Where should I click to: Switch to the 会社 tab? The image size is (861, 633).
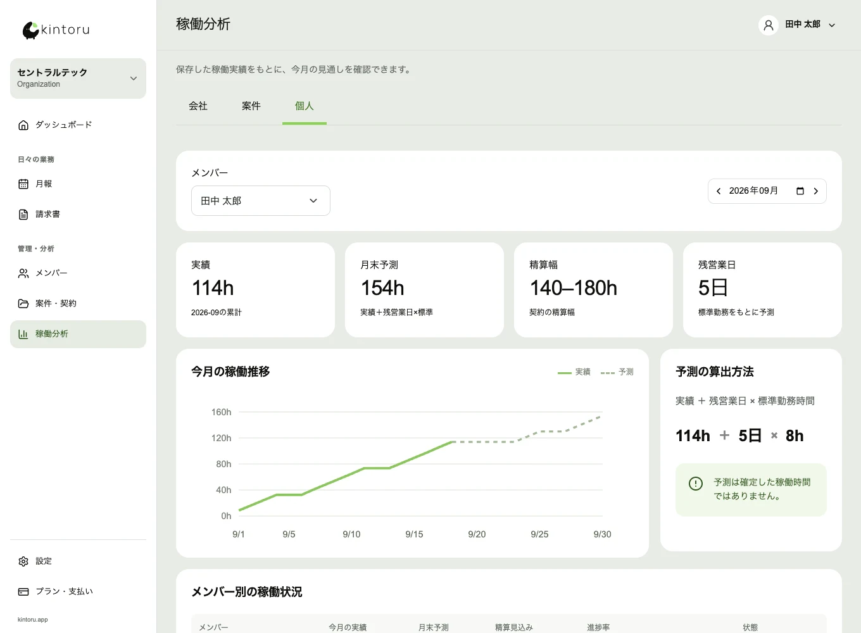[x=198, y=106]
